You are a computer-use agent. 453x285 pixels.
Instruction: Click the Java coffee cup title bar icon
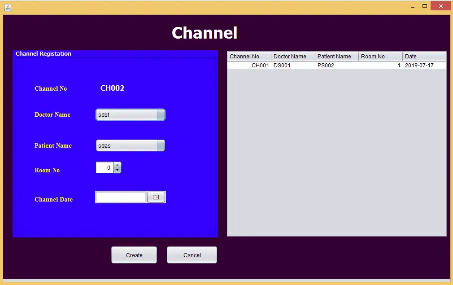click(7, 7)
